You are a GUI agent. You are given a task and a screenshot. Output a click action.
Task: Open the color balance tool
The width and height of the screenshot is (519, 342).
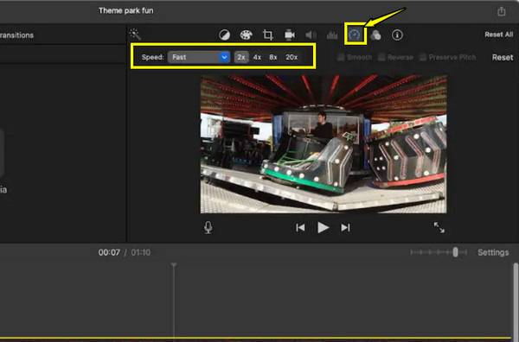pyautogui.click(x=224, y=35)
